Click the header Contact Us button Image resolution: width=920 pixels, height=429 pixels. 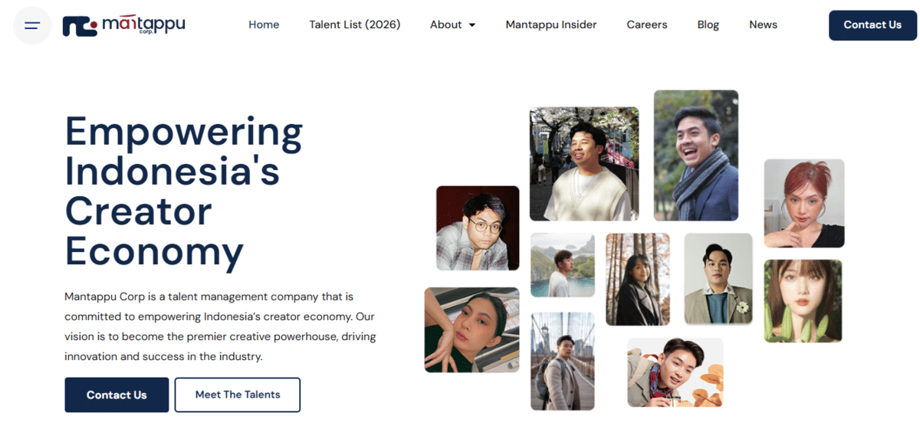(x=872, y=25)
